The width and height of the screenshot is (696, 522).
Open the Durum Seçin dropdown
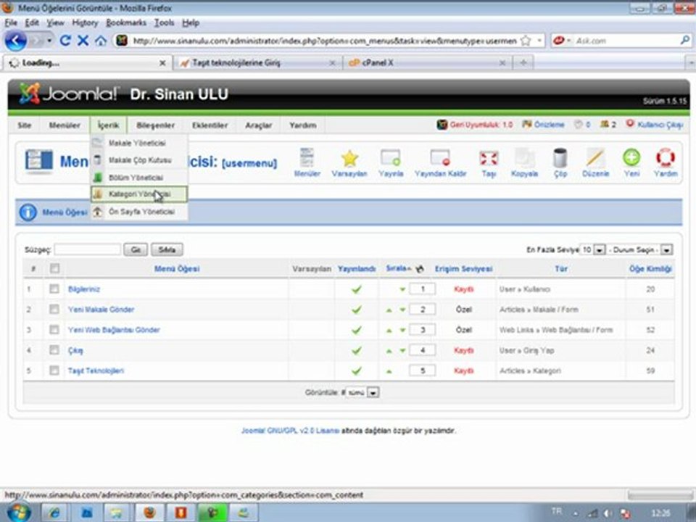(640, 250)
